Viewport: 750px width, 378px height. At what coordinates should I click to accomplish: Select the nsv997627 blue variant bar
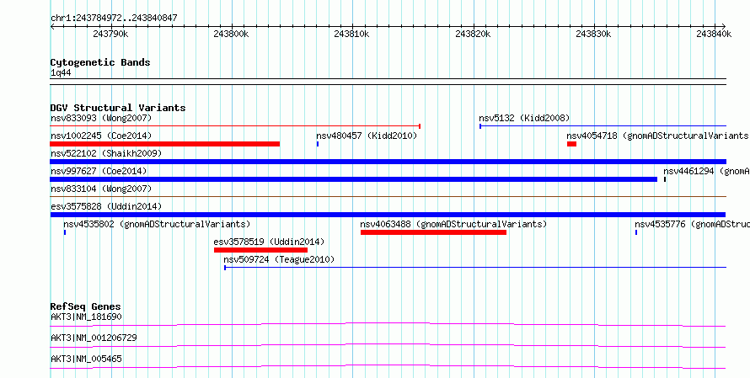pos(353,179)
